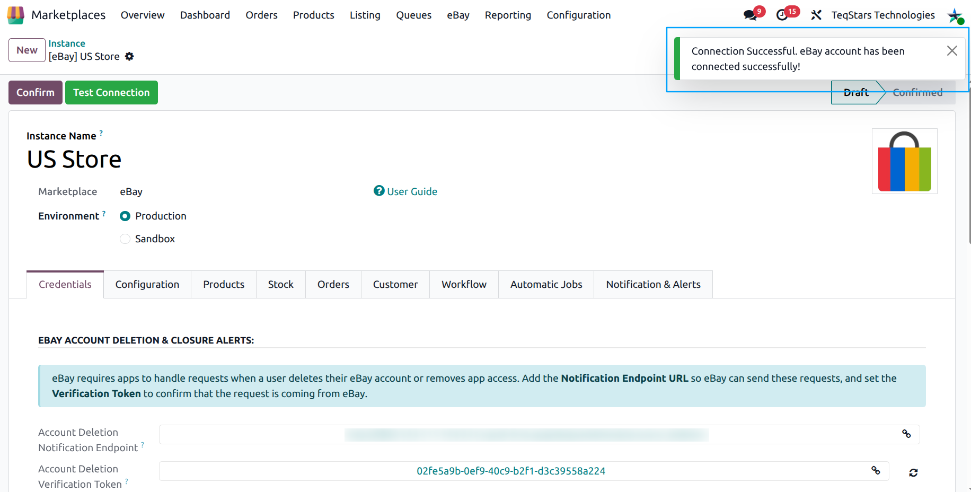Switch to the Configuration tab in form
Viewport: 971px width, 492px height.
147,284
